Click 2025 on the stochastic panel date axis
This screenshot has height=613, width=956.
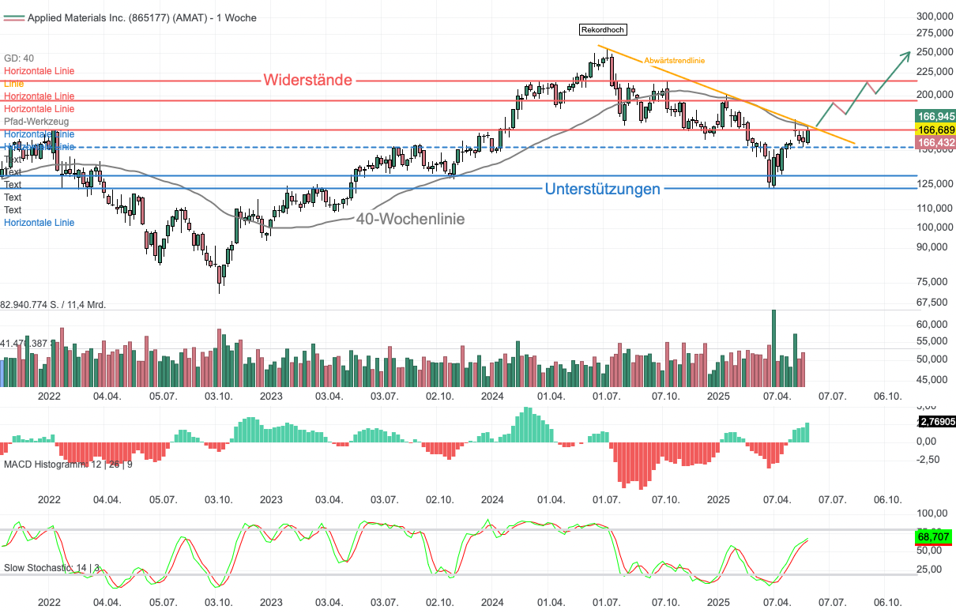pyautogui.click(x=718, y=602)
